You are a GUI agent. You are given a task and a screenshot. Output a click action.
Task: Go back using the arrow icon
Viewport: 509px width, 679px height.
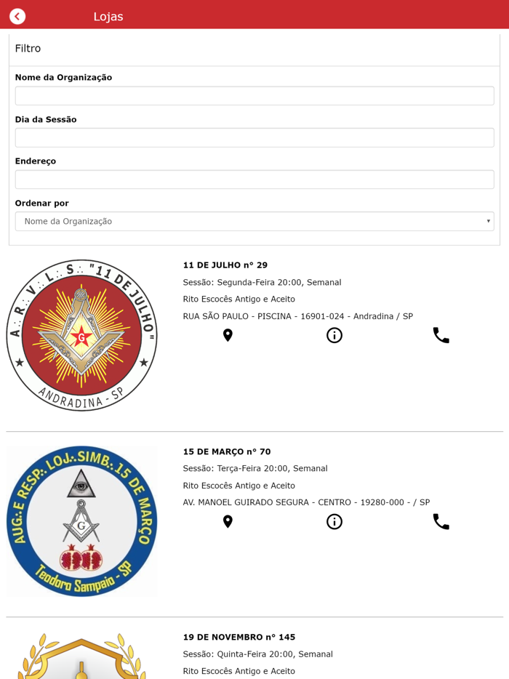pos(17,17)
